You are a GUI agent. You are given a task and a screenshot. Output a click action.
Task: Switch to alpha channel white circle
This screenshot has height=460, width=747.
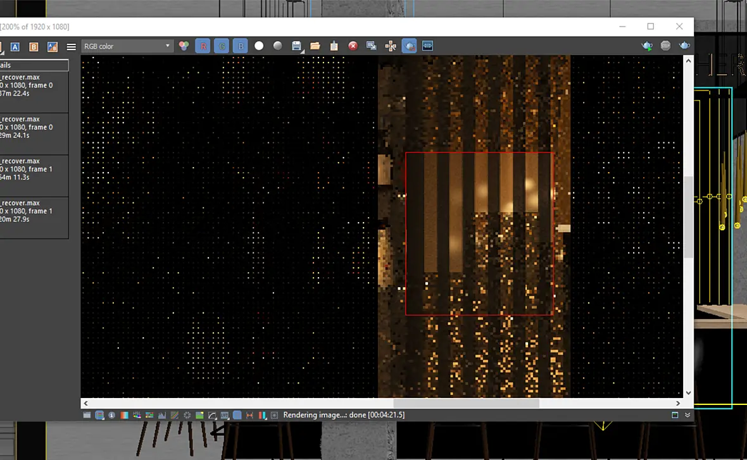click(259, 46)
